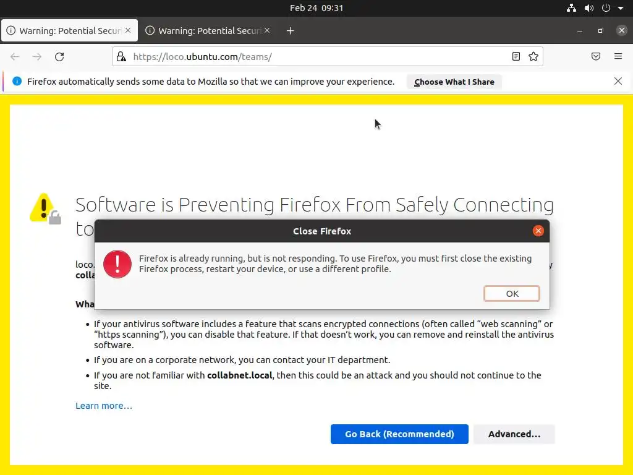
Task: Click the info icon on the second tab
Action: coord(150,31)
